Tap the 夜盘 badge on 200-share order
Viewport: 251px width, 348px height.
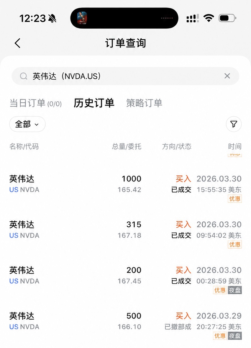point(235,290)
